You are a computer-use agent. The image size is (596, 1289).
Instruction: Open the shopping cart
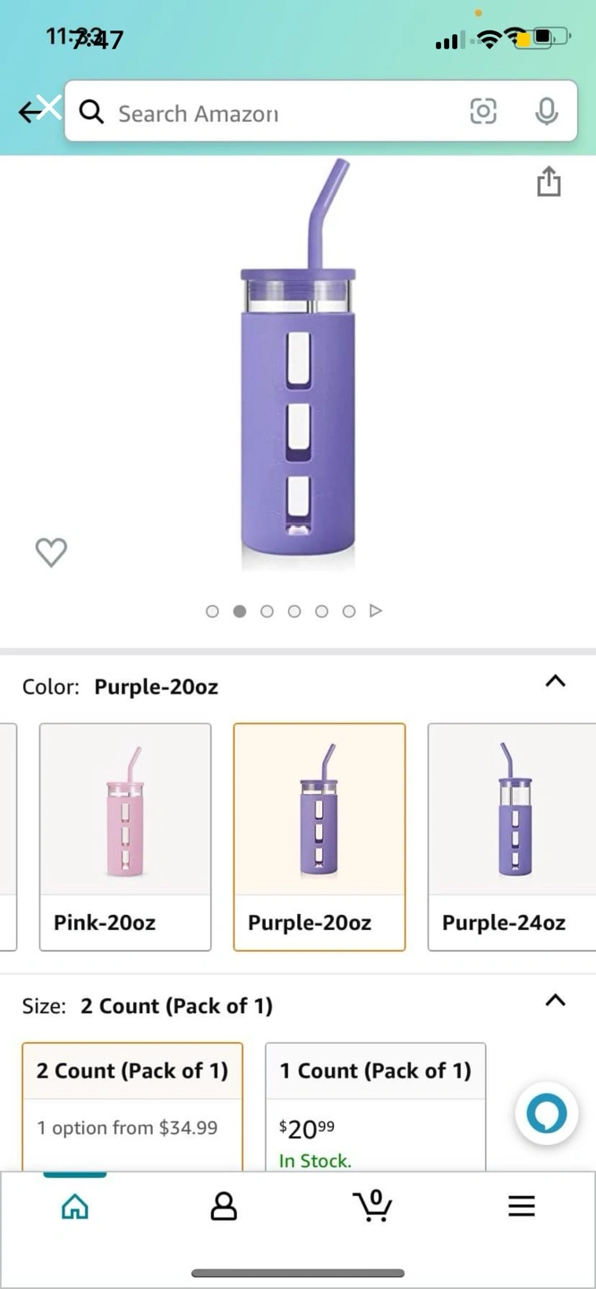coord(372,1205)
